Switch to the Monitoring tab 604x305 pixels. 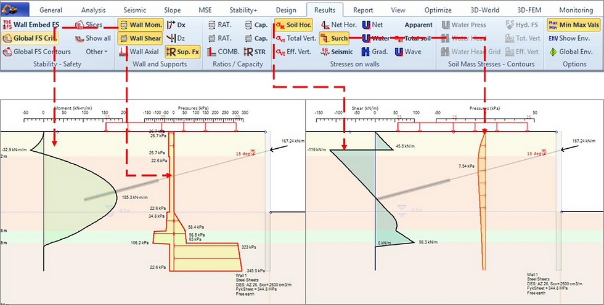576,10
